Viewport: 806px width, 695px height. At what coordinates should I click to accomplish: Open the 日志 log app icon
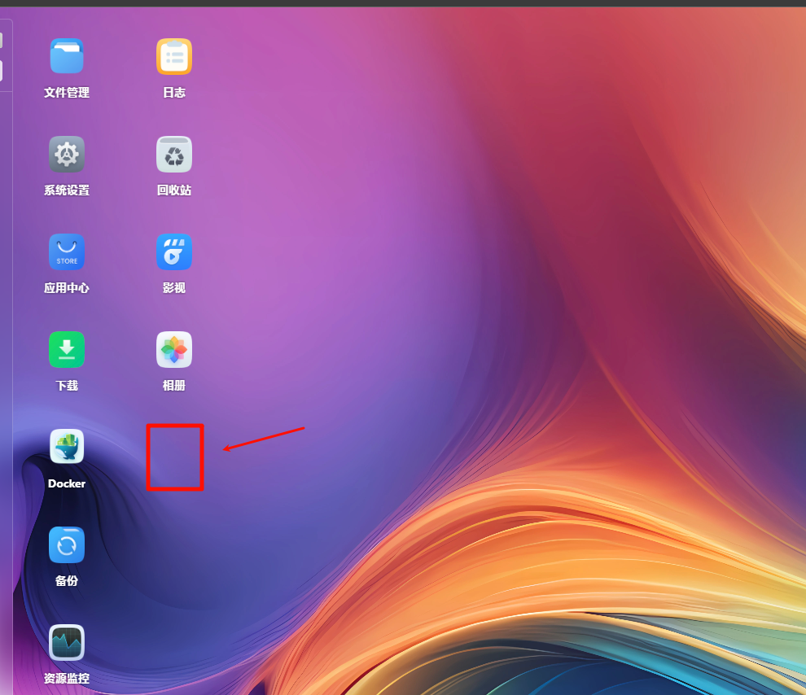pos(174,56)
